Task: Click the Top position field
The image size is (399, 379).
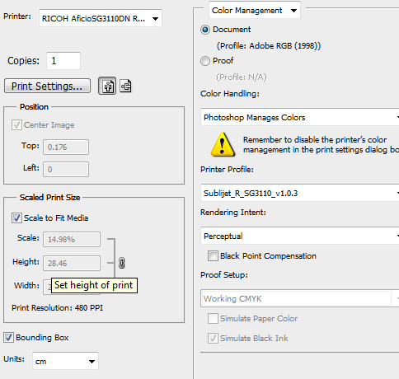Action: 66,147
